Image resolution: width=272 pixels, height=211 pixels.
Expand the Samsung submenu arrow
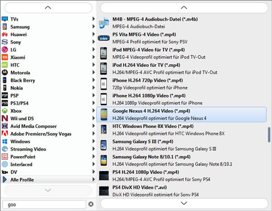(x=93, y=26)
